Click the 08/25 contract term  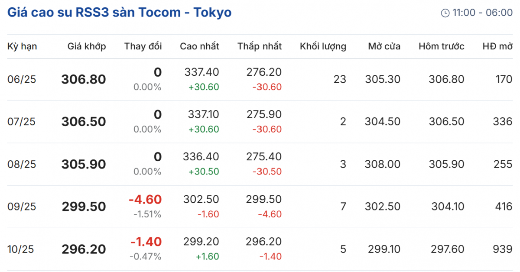coord(22,164)
